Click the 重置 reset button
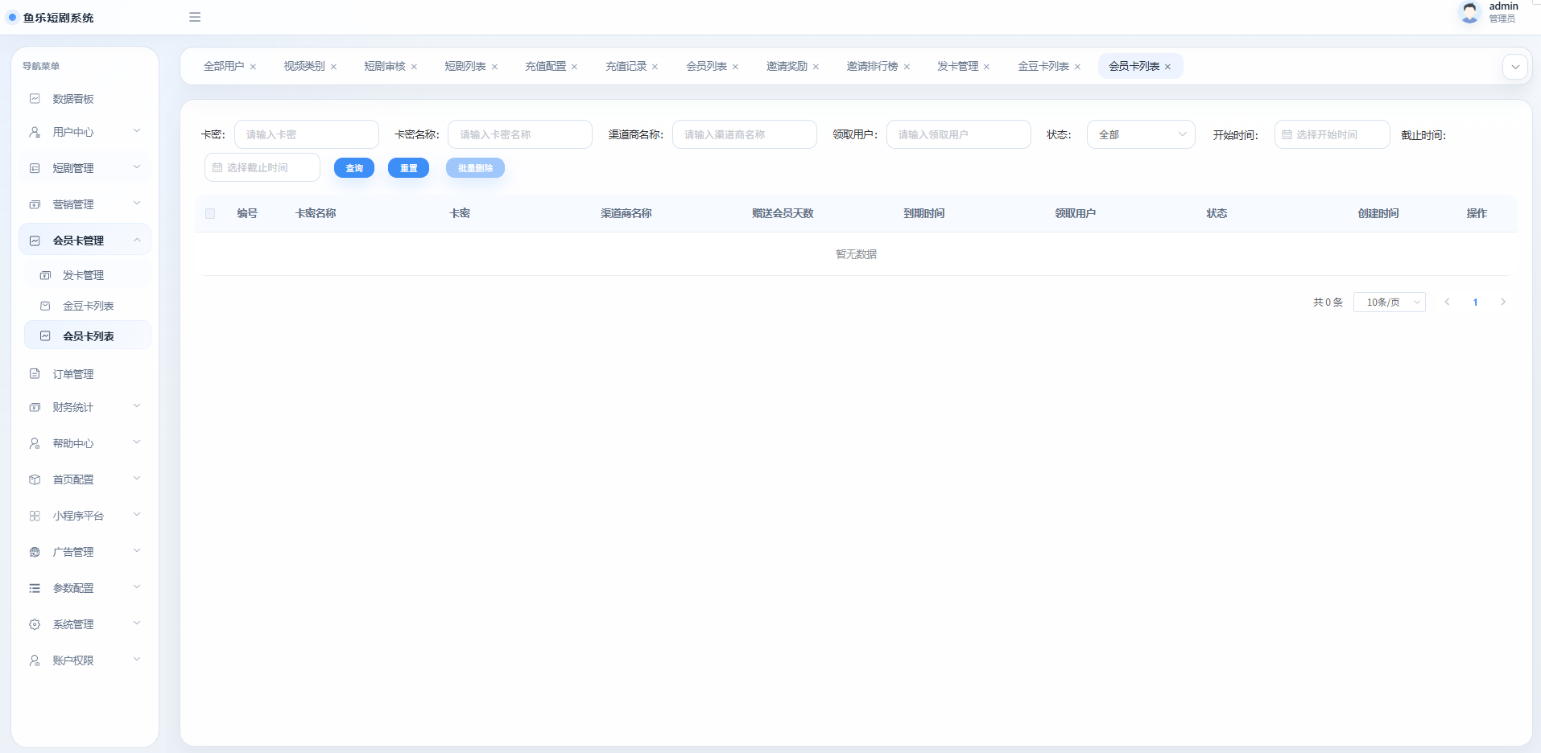1541x753 pixels. 409,168
